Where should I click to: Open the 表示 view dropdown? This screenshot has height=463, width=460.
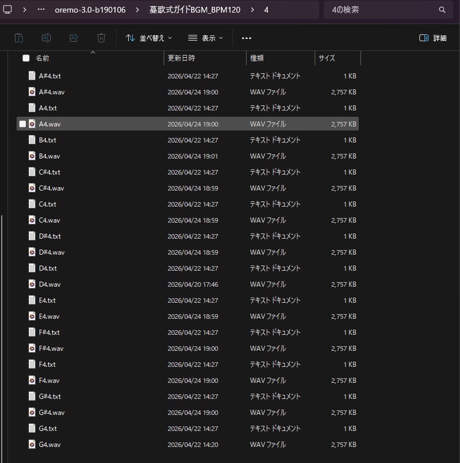click(x=205, y=38)
